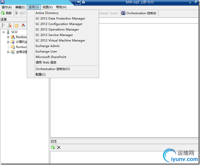Screen dimensions: 200x165
Task: Click the 日志 panel header
Action: [124, 141]
